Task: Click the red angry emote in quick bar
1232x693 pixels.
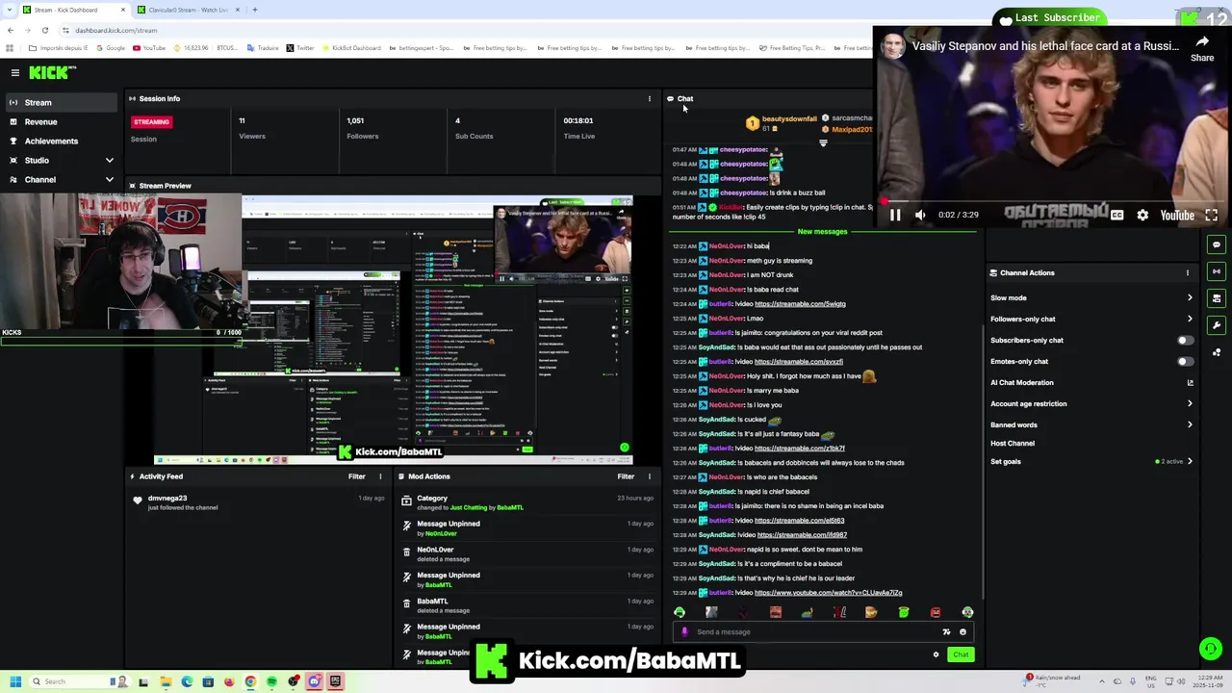Action: coord(936,612)
